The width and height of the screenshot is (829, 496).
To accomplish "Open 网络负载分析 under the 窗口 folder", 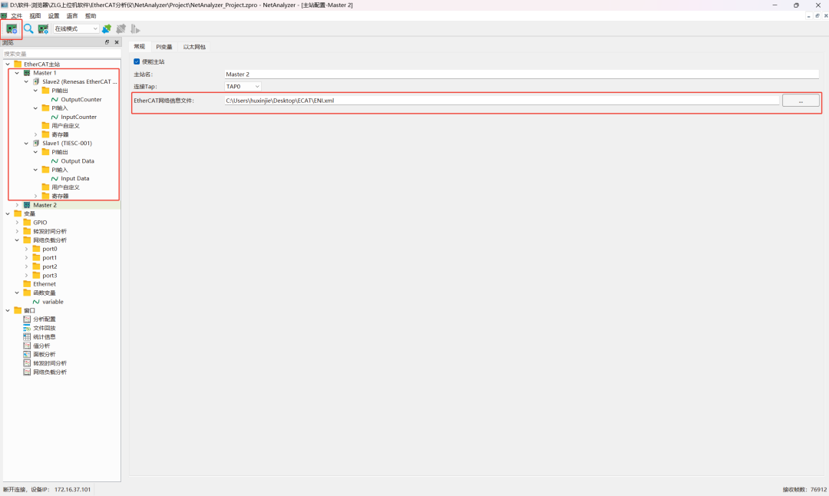I will (50, 372).
